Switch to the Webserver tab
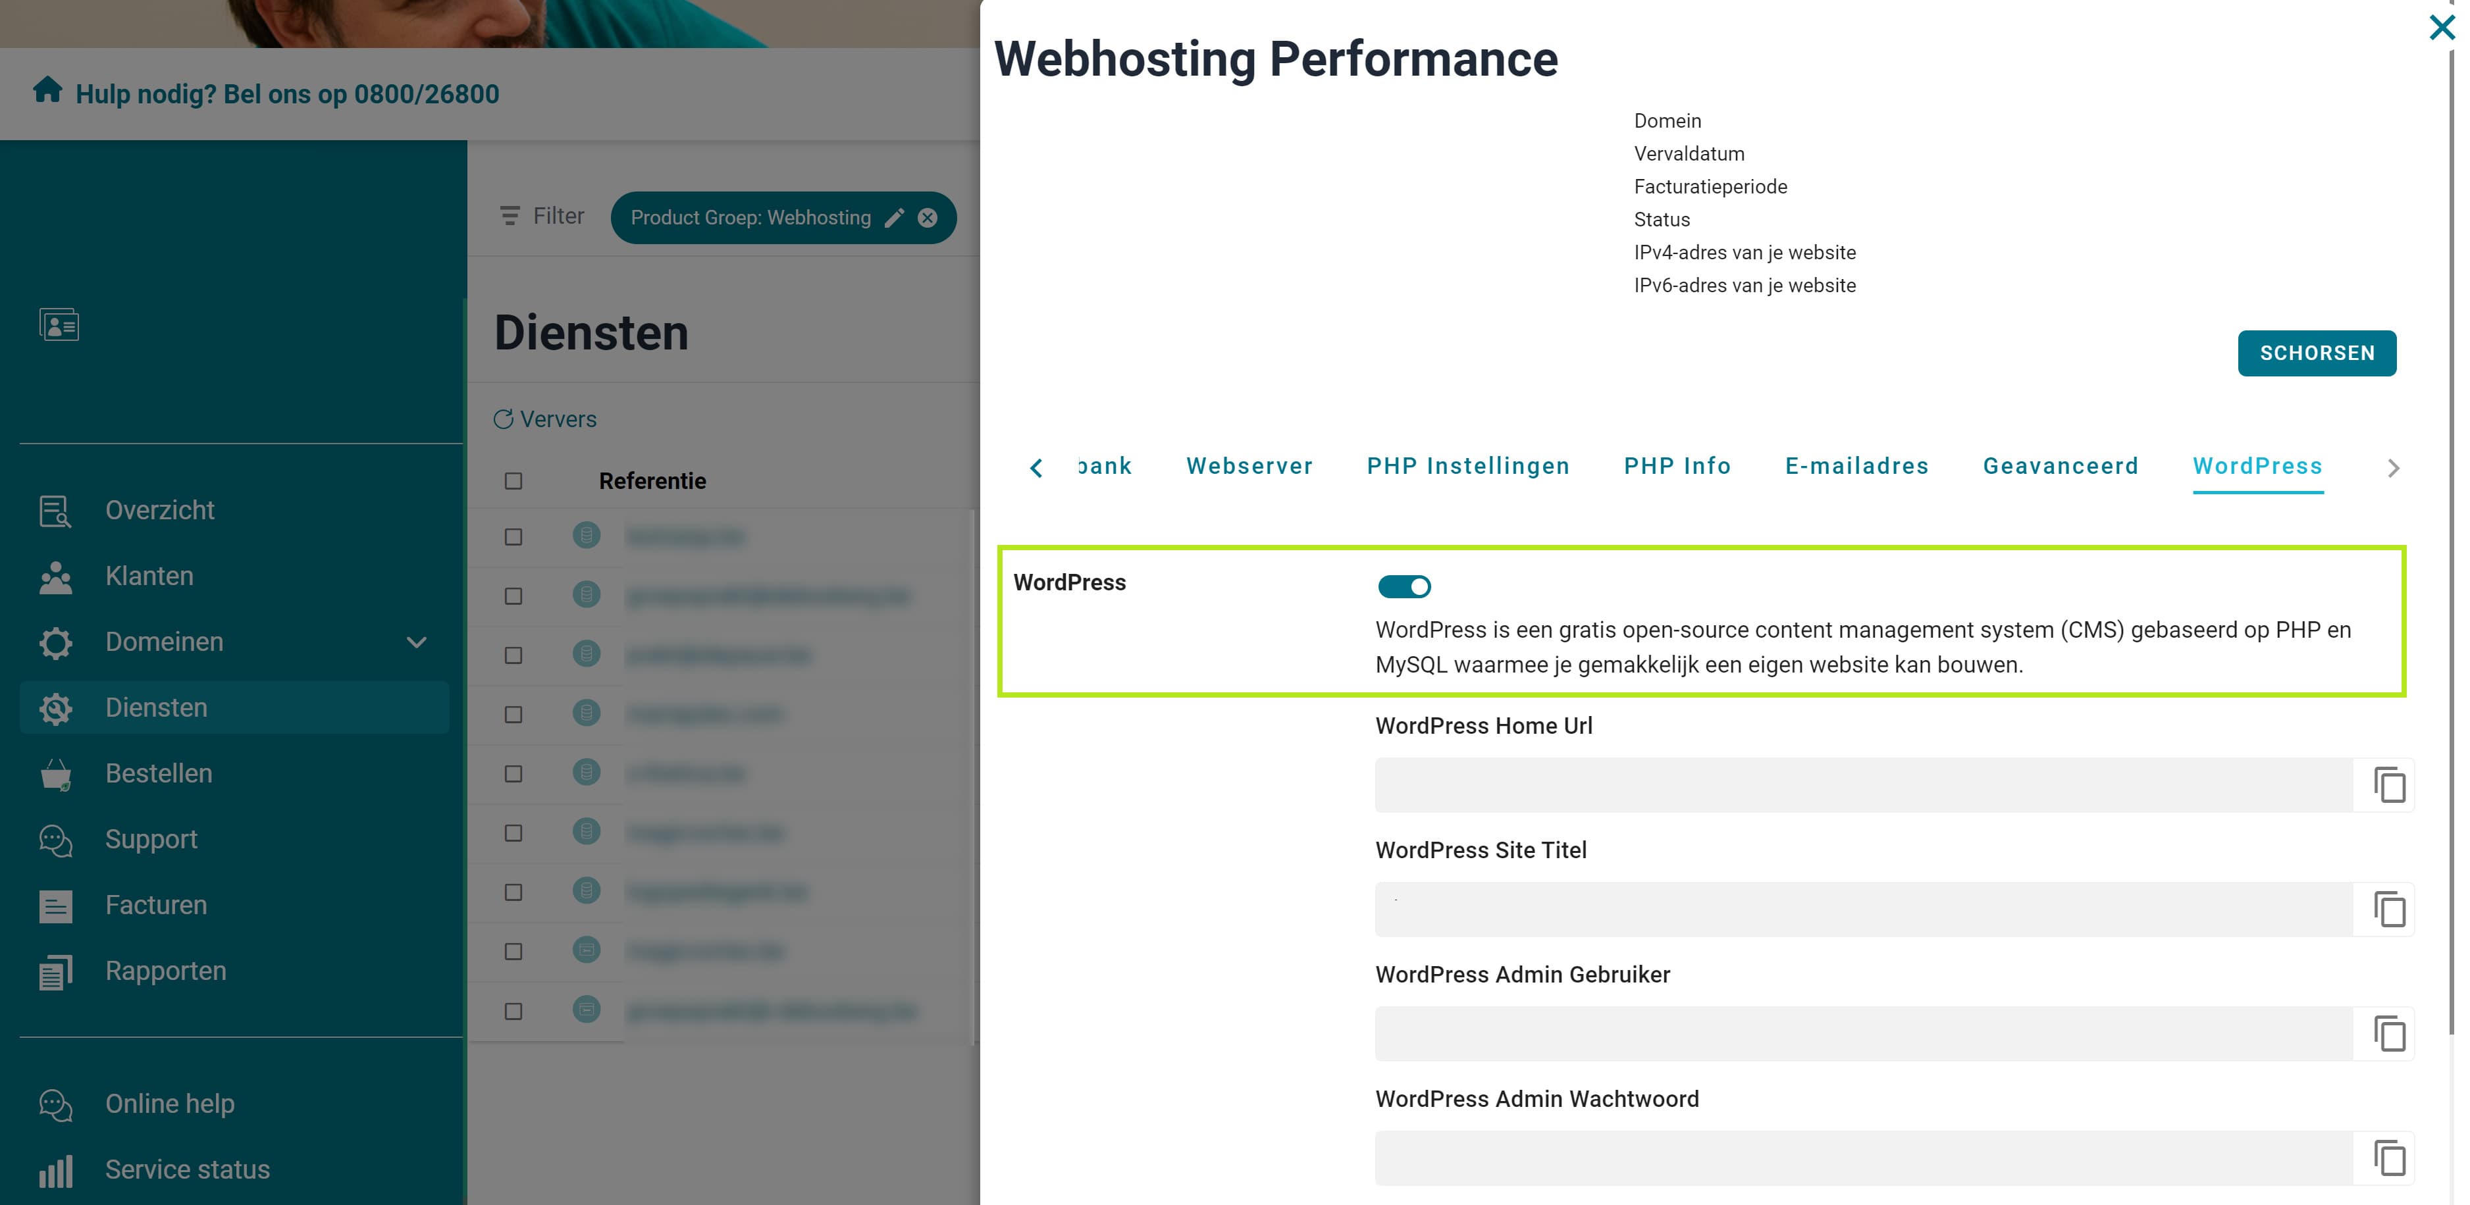The image size is (2470, 1205). pyautogui.click(x=1249, y=466)
